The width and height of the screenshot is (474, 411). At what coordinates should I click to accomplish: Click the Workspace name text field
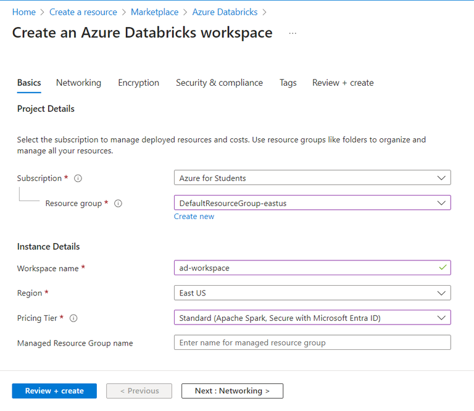[306, 268]
